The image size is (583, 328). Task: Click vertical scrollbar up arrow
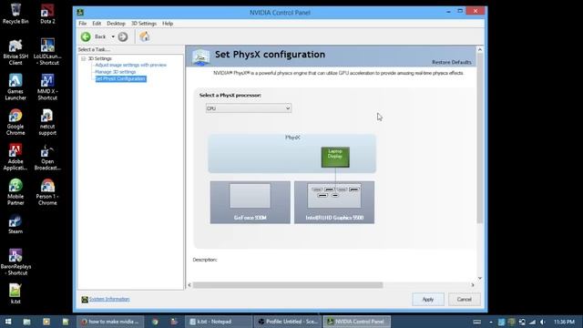click(x=480, y=49)
